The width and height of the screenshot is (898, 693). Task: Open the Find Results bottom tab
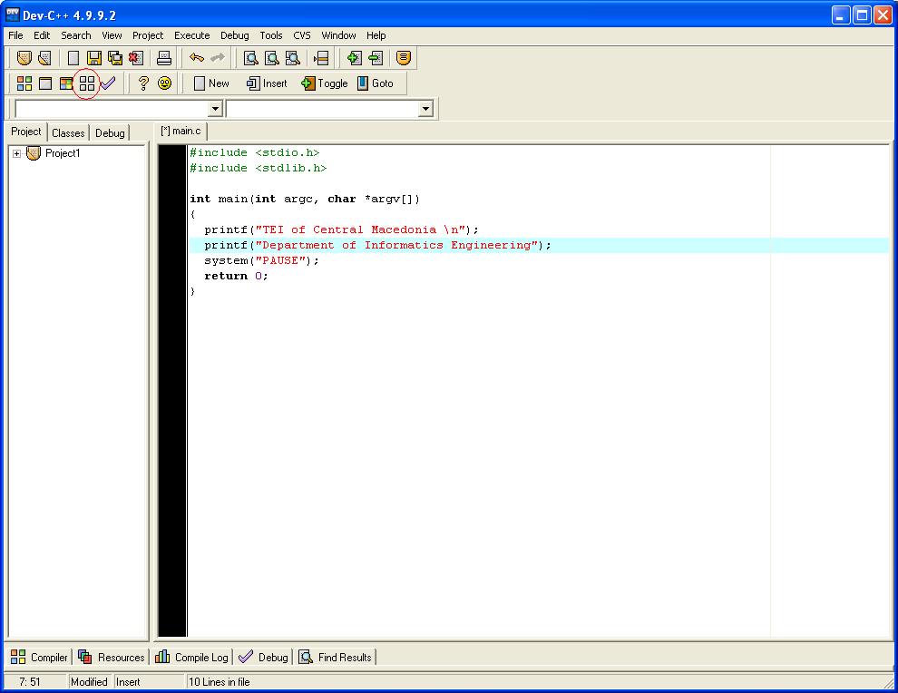[x=336, y=657]
